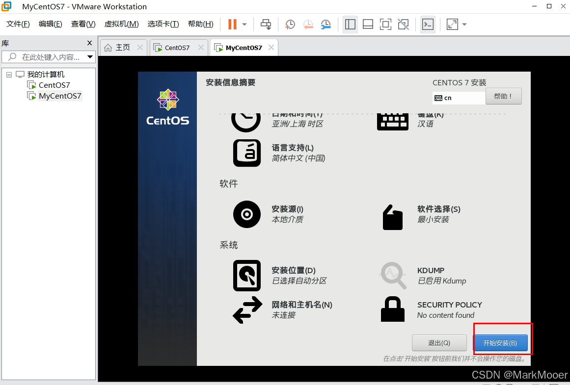Image resolution: width=570 pixels, height=385 pixels.
Task: Open stretch display dropdown arrow
Action: (x=464, y=25)
